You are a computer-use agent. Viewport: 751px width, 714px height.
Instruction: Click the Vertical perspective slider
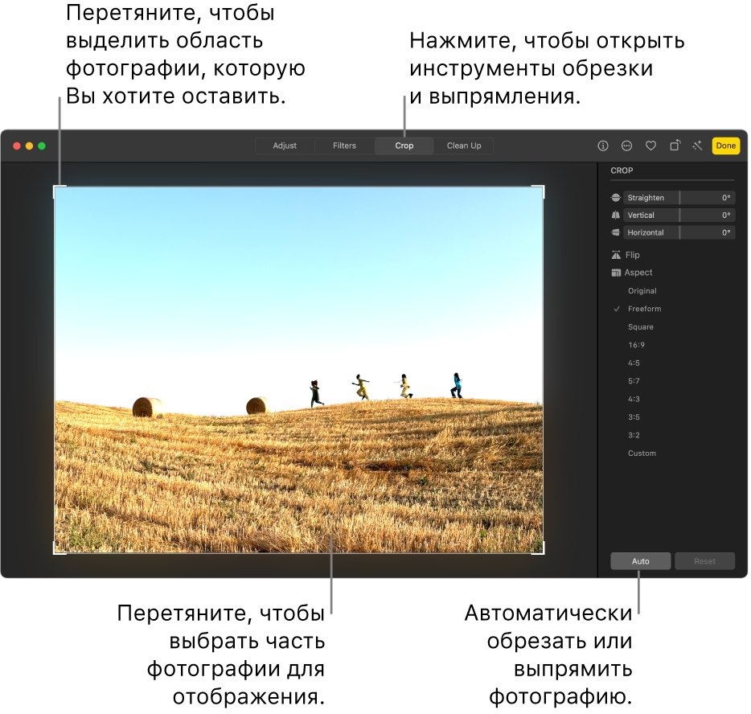679,215
